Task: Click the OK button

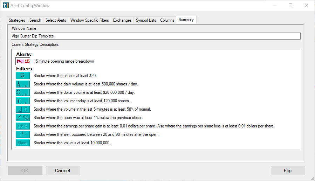Action: point(25,170)
